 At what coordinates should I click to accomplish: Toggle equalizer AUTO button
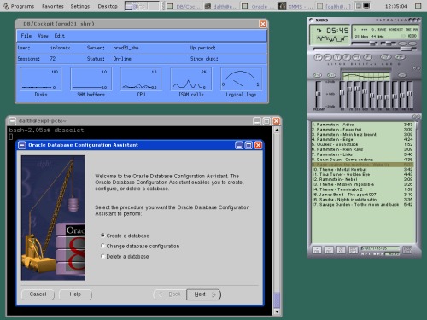click(x=331, y=75)
